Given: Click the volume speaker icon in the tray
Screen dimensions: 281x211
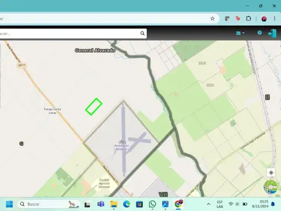Looking at the screenshot, I should click(237, 204).
